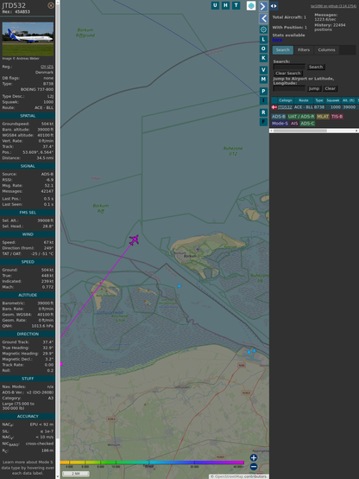Open the aircraft photo thumbnail

(28, 39)
